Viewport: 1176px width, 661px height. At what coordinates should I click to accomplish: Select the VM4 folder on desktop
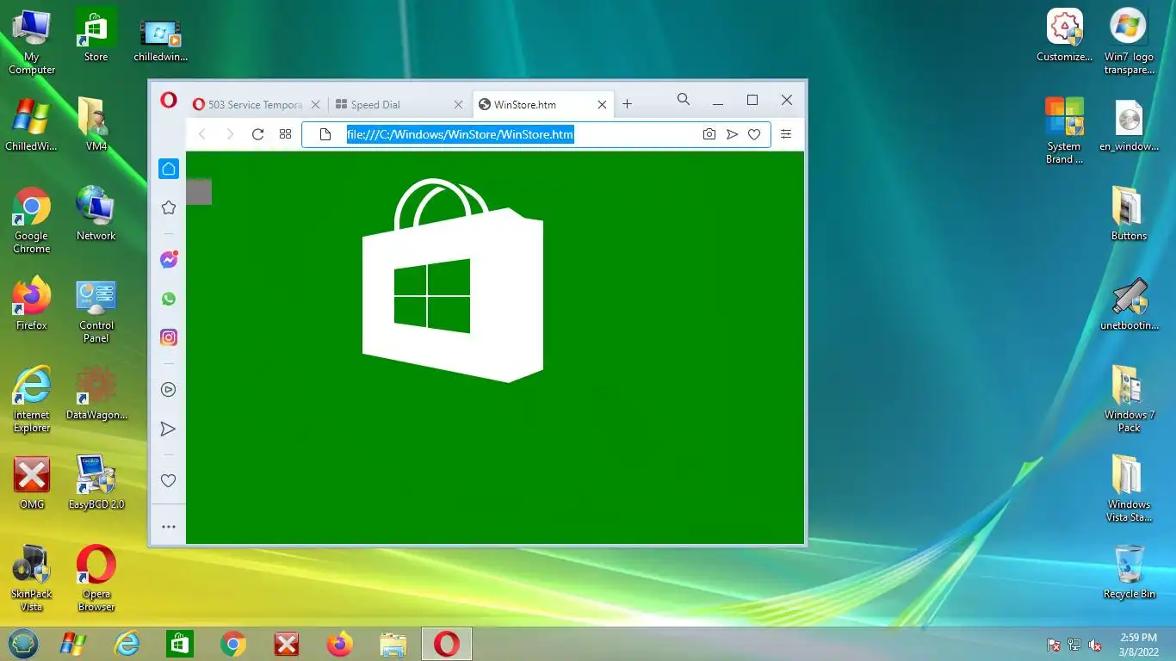(96, 125)
